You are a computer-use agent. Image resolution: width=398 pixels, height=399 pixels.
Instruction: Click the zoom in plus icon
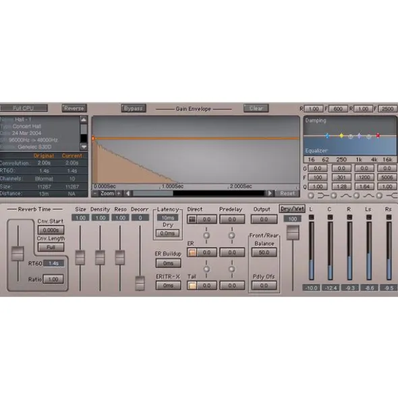(x=119, y=193)
